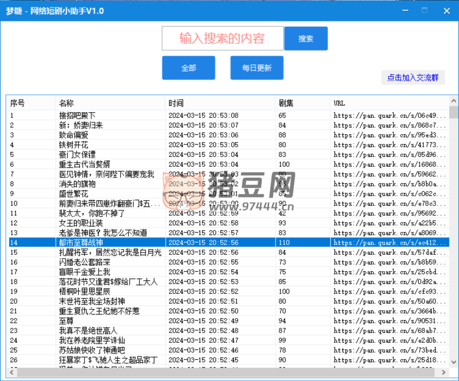Click the URL of 苏姑娘快收了神通吧
This screenshot has width=459, height=381.
pos(390,350)
